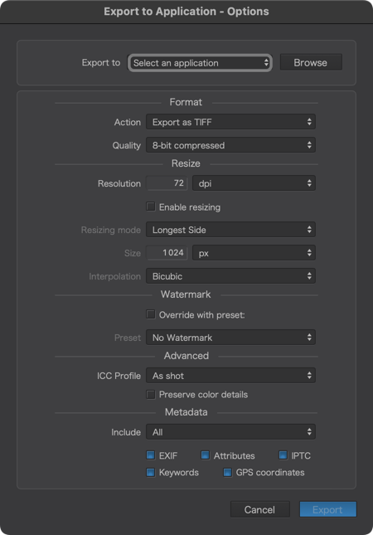Toggle the GPS coordinates checkbox

tap(227, 472)
